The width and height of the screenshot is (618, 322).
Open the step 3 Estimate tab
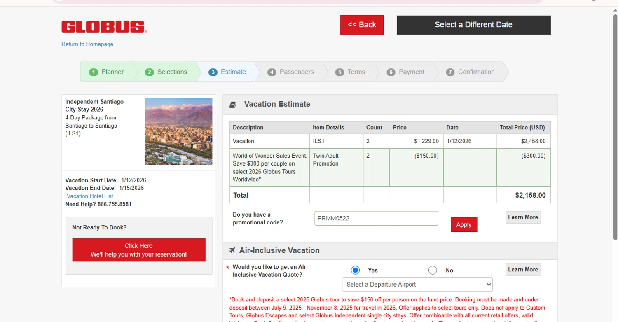point(227,72)
